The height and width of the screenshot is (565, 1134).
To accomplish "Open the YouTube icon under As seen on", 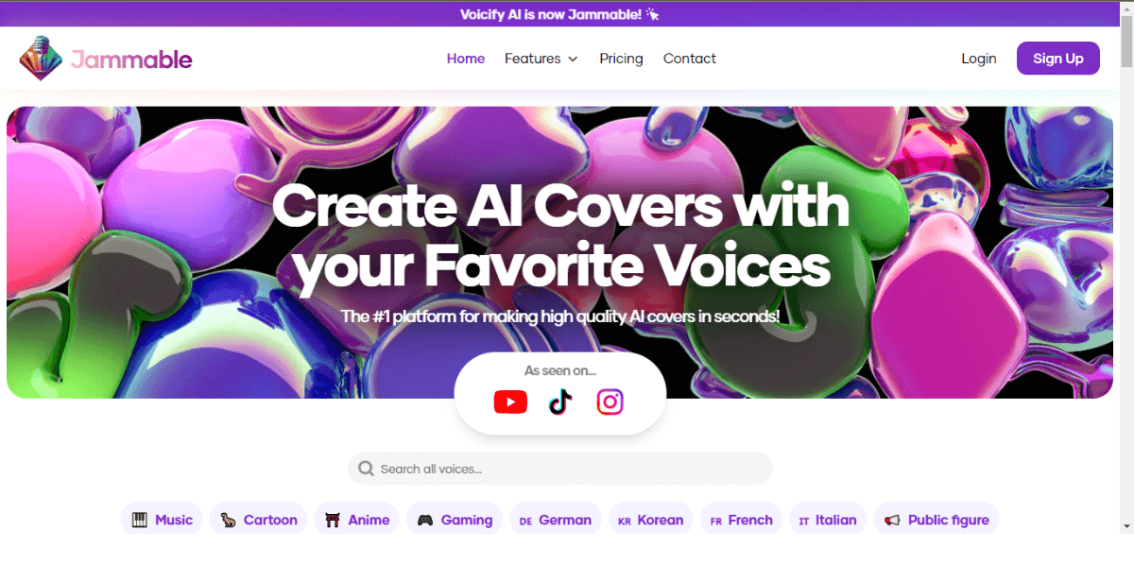I will (x=510, y=402).
